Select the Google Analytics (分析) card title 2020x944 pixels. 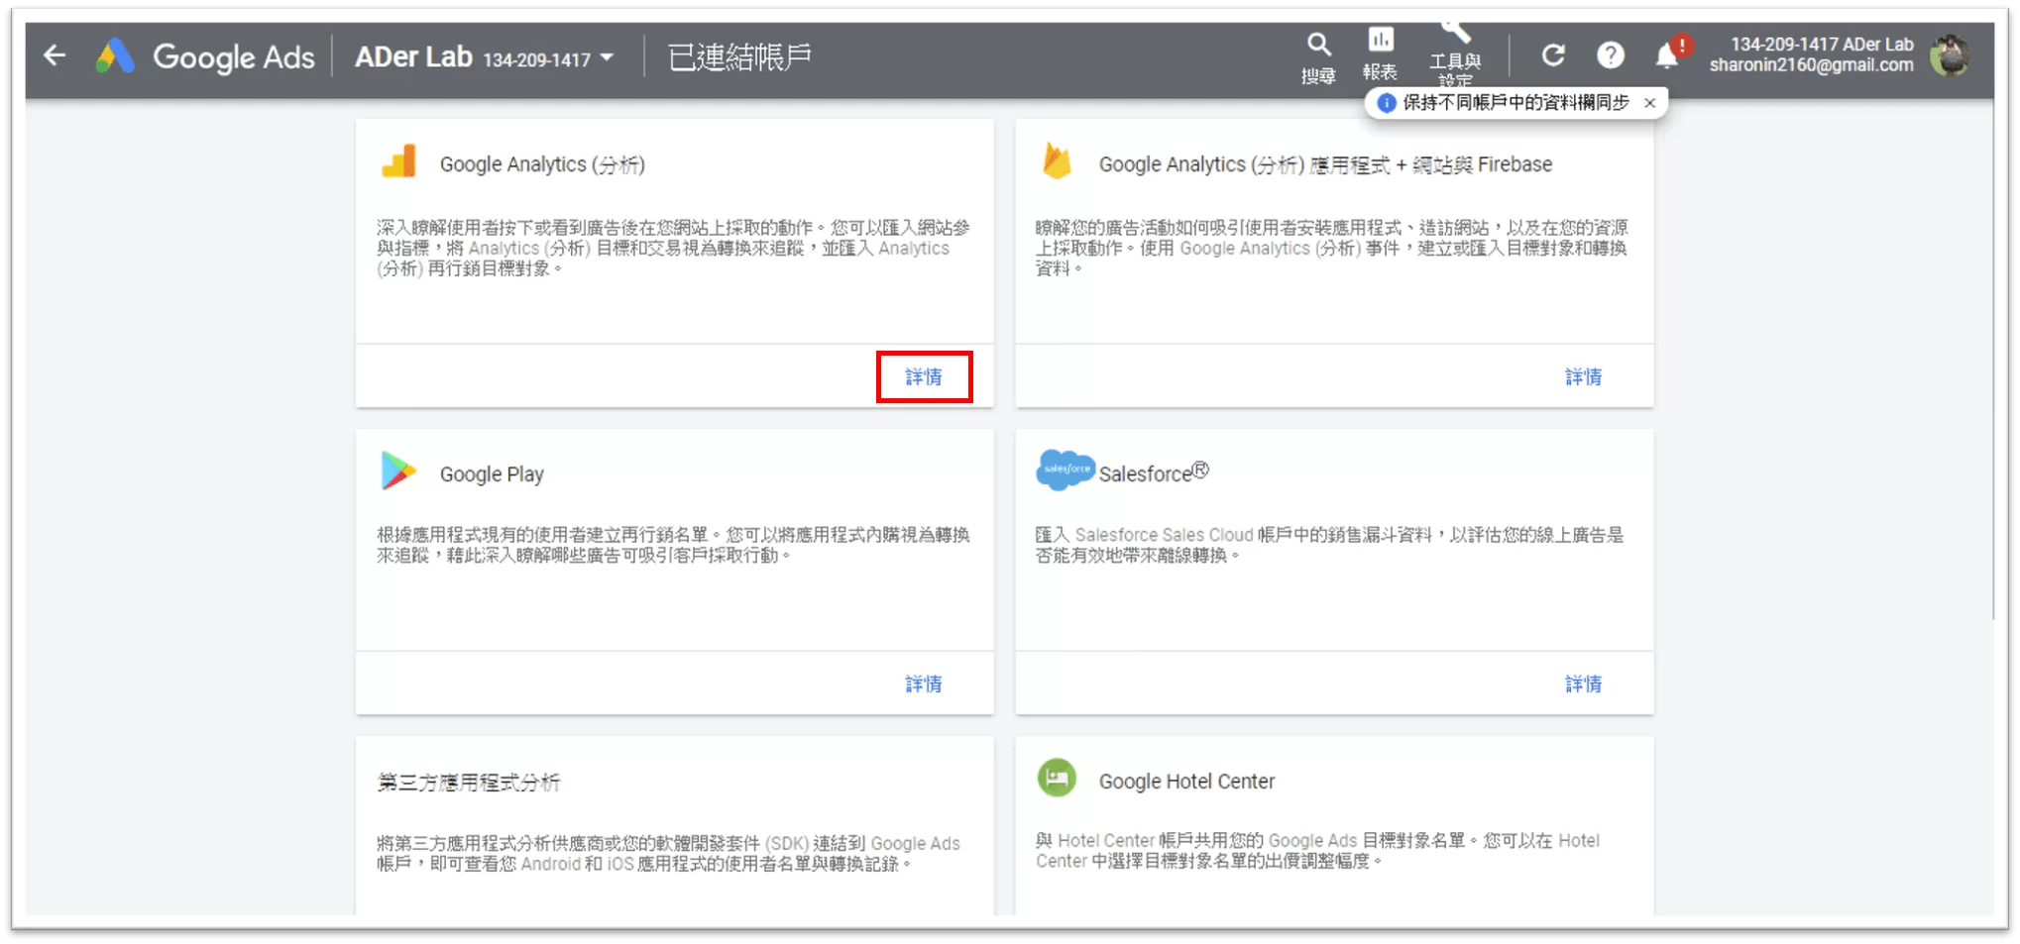pyautogui.click(x=542, y=164)
